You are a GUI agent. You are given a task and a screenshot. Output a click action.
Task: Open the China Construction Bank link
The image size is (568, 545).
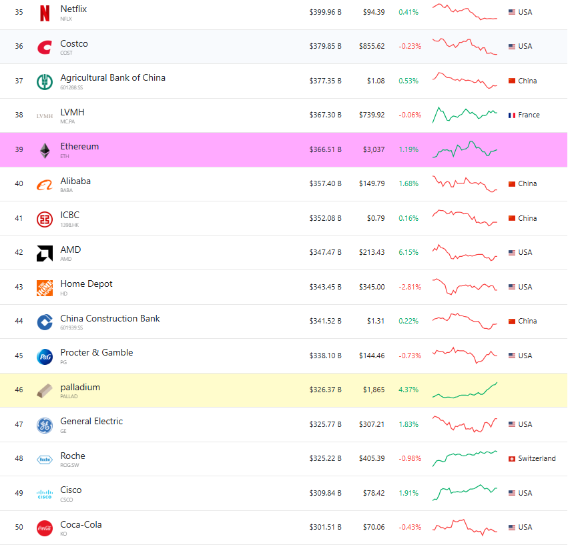point(110,318)
